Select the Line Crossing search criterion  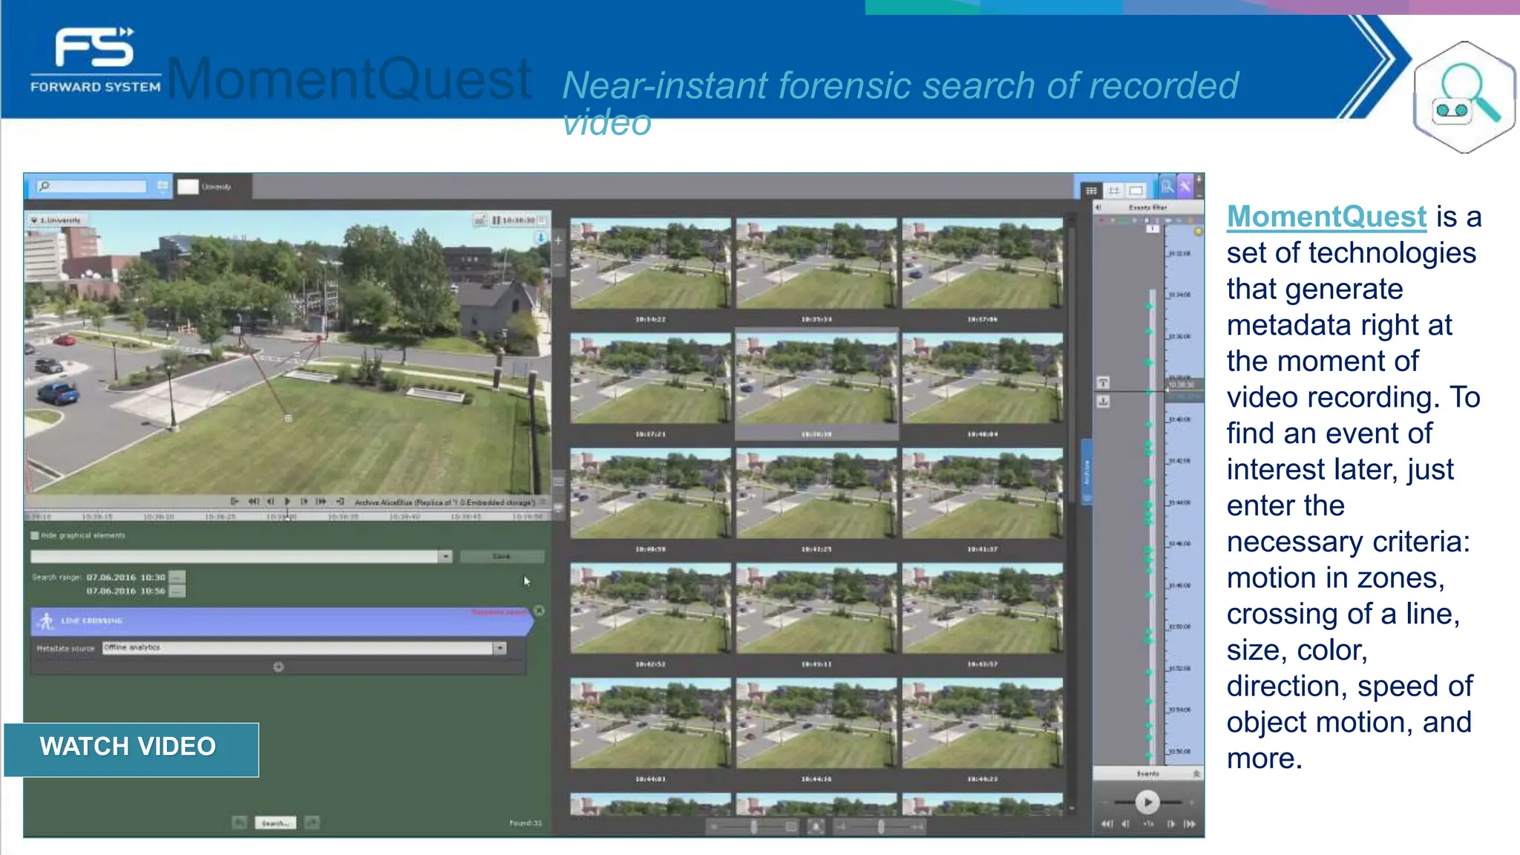point(282,621)
